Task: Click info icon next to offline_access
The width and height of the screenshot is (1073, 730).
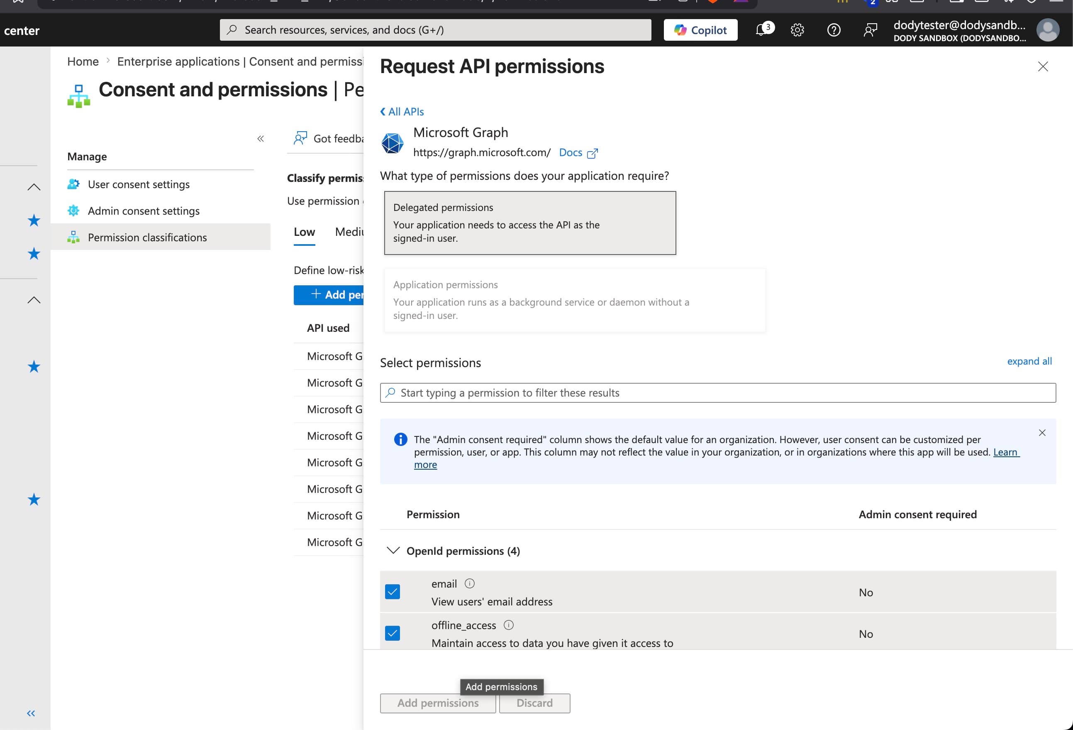Action: click(x=508, y=625)
